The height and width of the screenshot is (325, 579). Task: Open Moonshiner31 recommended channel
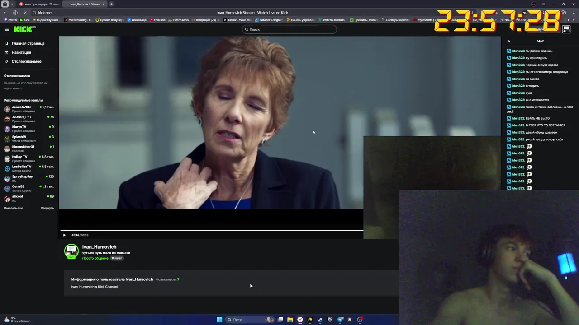[29, 149]
